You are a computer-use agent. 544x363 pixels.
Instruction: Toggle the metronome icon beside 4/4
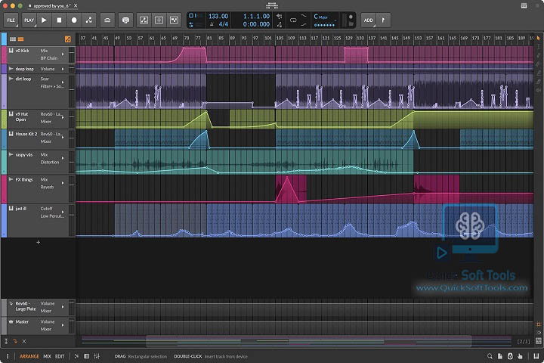pyautogui.click(x=212, y=24)
